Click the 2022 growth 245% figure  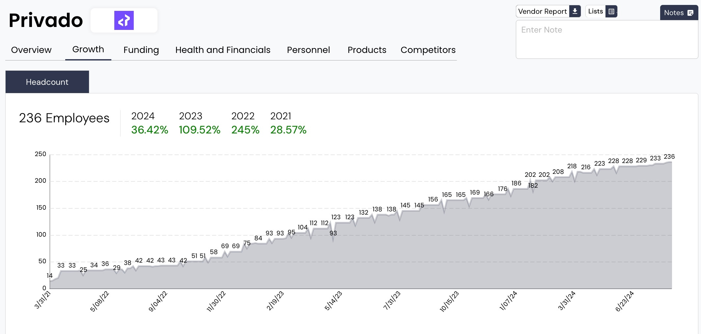(x=245, y=130)
